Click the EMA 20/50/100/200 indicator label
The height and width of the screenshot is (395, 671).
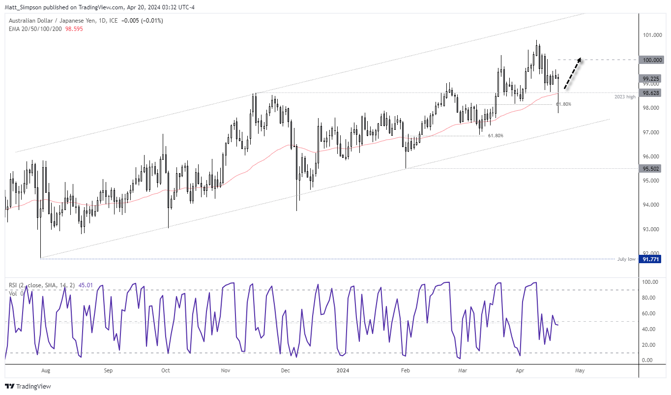[x=34, y=29]
